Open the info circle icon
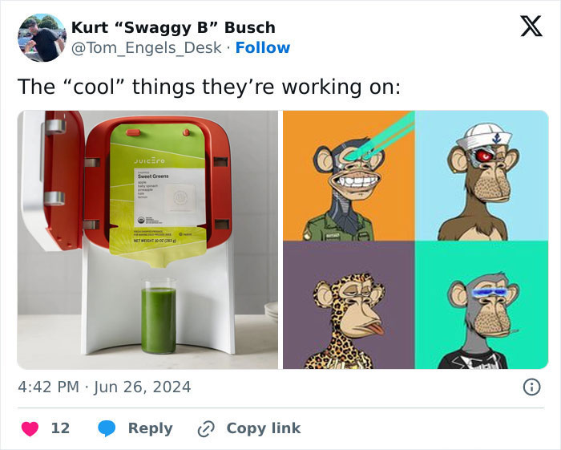Image resolution: width=561 pixels, height=450 pixels. [x=532, y=387]
